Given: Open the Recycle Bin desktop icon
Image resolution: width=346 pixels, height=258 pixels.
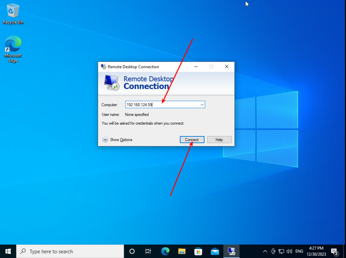Looking at the screenshot, I should [13, 13].
